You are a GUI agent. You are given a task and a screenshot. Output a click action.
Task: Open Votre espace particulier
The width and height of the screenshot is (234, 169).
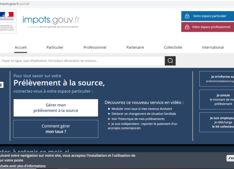[208, 16]
